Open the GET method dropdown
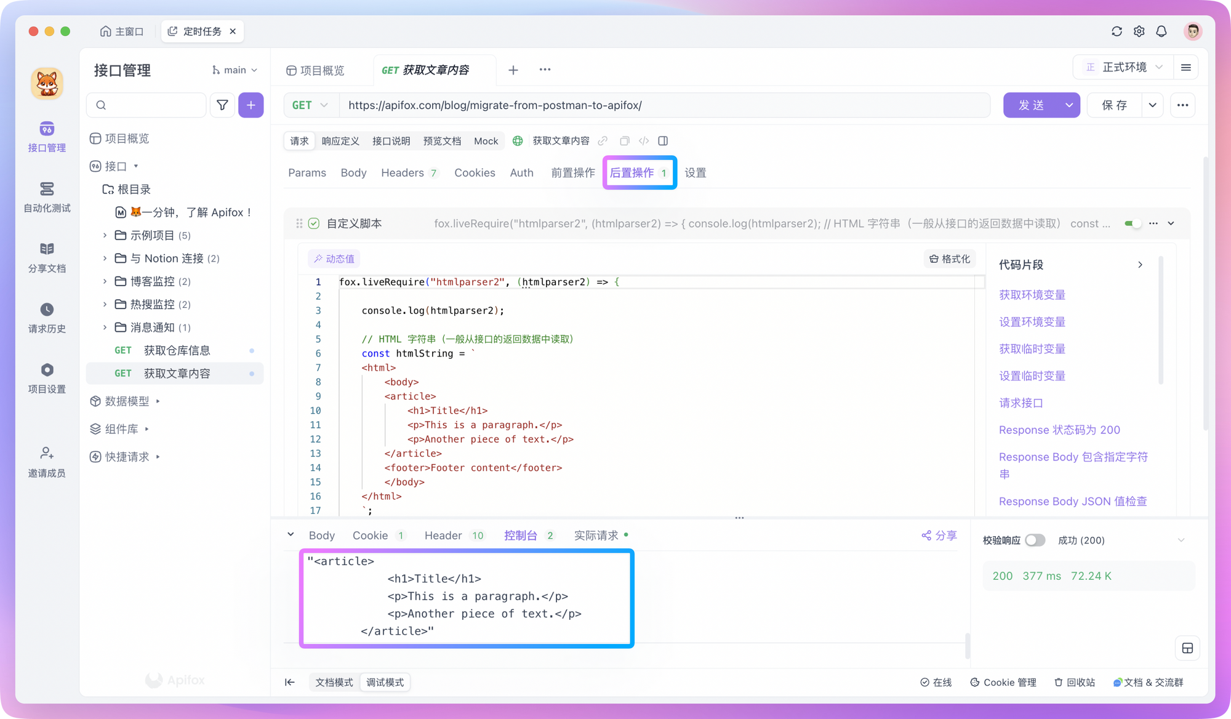The image size is (1231, 719). 310,105
